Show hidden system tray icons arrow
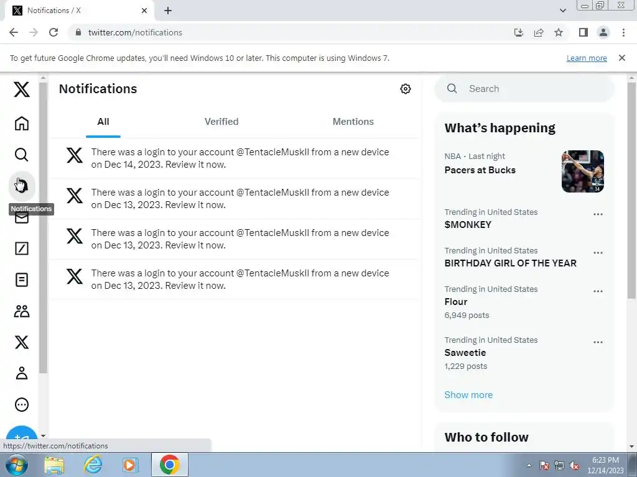This screenshot has height=477, width=637. tap(529, 465)
